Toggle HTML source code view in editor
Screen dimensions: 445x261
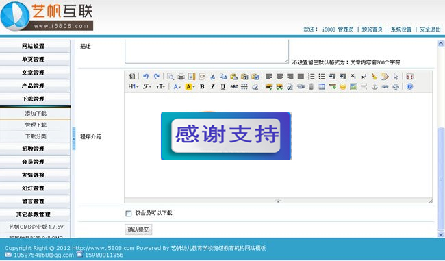pyautogui.click(x=131, y=77)
